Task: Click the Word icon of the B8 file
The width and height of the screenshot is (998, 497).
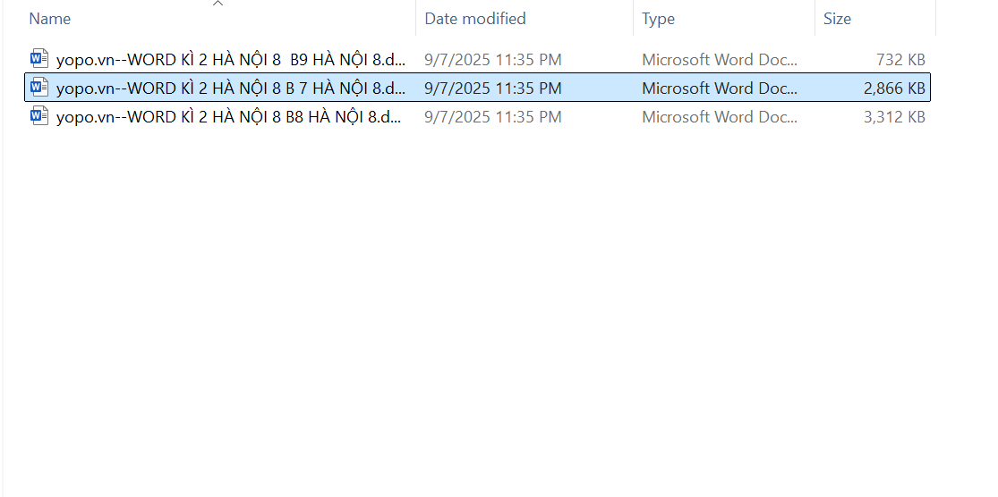Action: pyautogui.click(x=38, y=116)
